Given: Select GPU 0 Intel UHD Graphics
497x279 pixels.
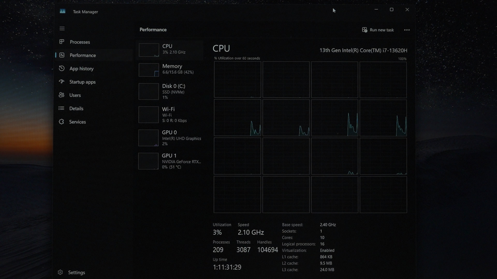Looking at the screenshot, I should pyautogui.click(x=170, y=138).
